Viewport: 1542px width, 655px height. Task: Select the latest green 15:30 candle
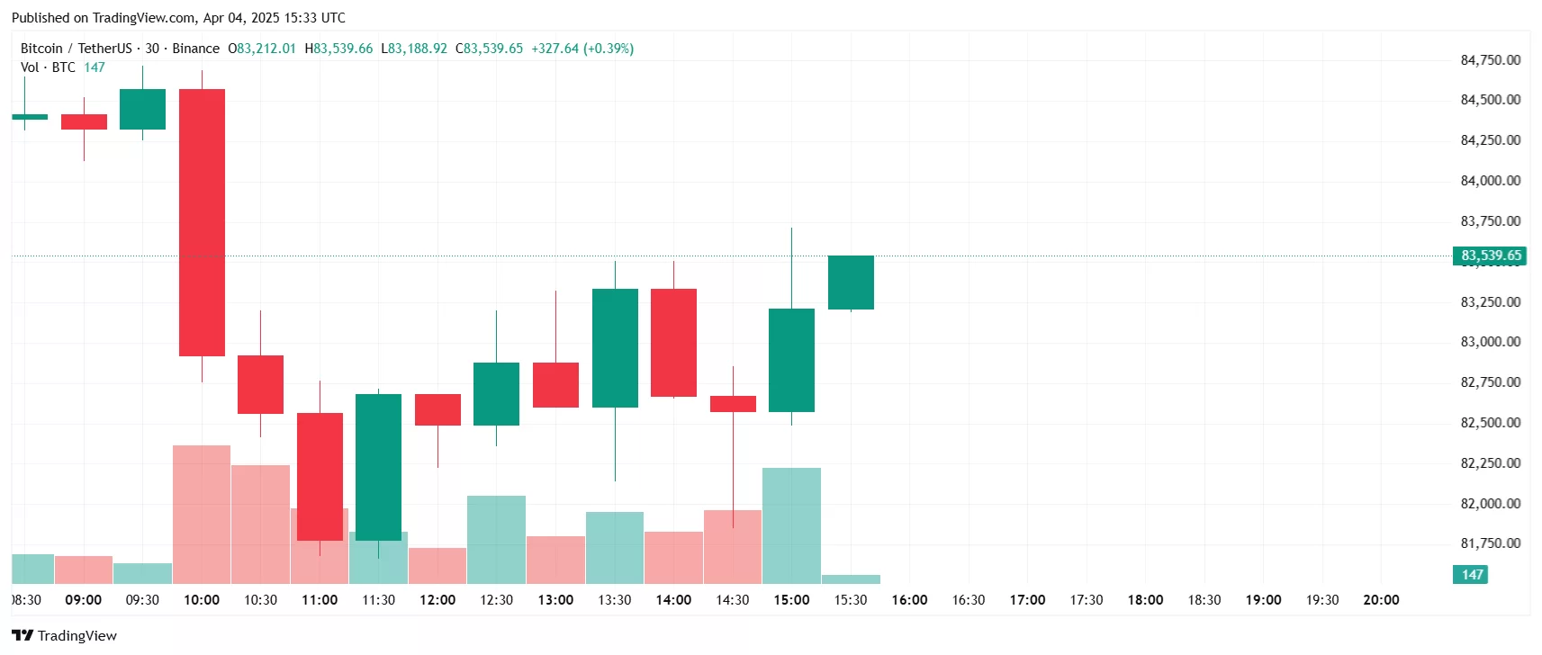(x=851, y=283)
